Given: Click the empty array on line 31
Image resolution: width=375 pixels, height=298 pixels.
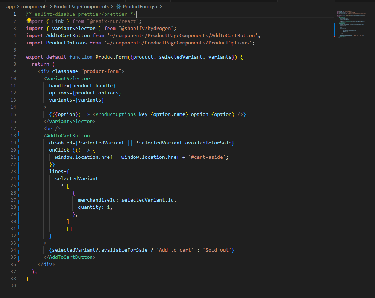Looking at the screenshot, I should click(x=69, y=229).
